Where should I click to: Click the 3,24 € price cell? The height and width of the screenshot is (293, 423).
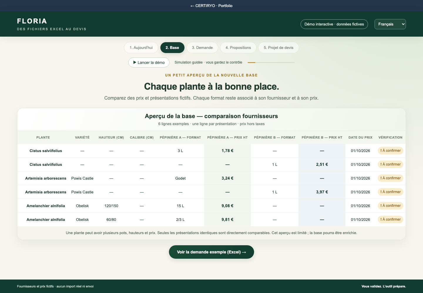[227, 178]
